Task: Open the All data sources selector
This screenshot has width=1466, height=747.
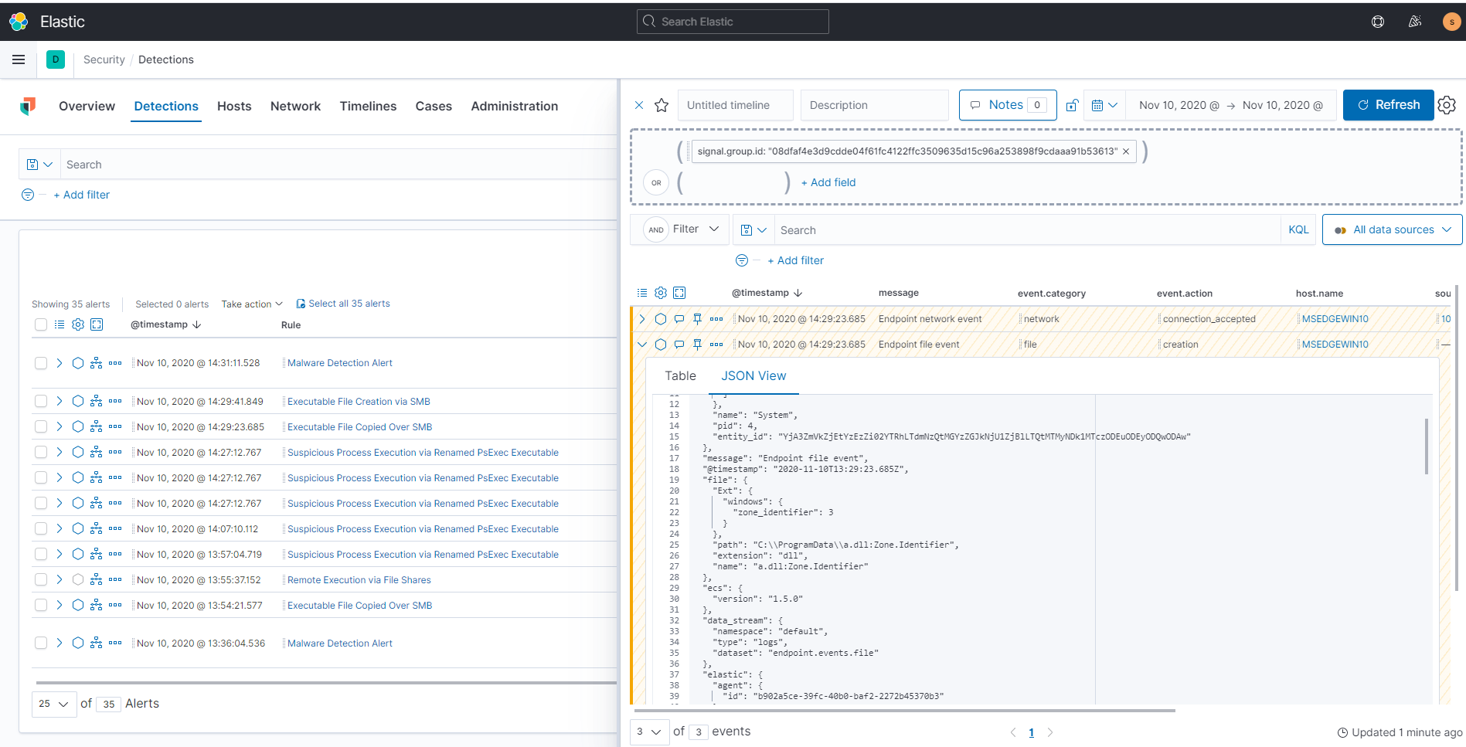Action: pyautogui.click(x=1391, y=229)
